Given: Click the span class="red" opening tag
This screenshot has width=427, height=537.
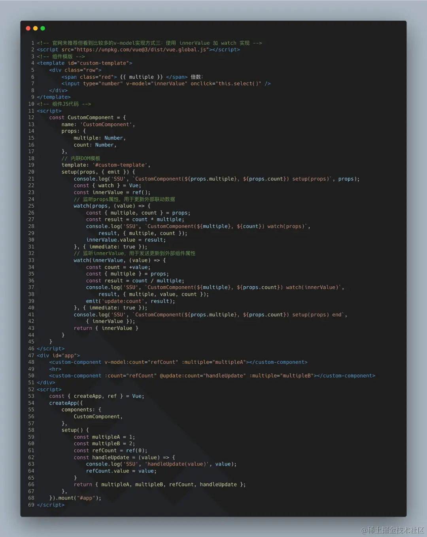Looking at the screenshot, I should [89, 77].
